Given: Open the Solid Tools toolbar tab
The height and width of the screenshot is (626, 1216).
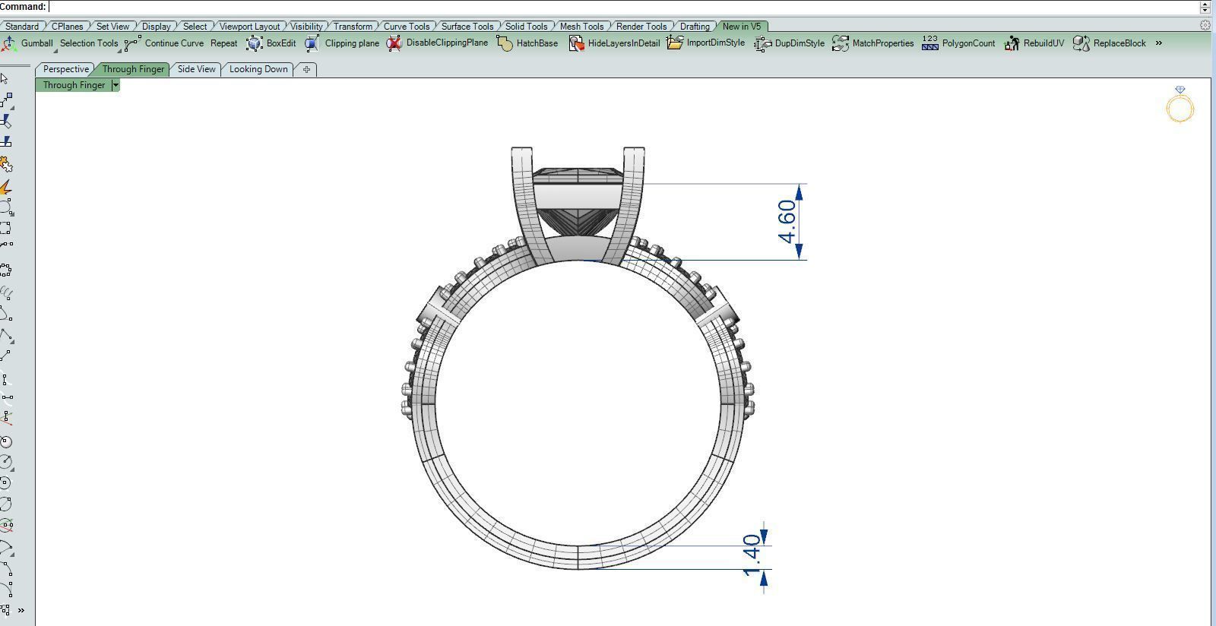Looking at the screenshot, I should [526, 26].
